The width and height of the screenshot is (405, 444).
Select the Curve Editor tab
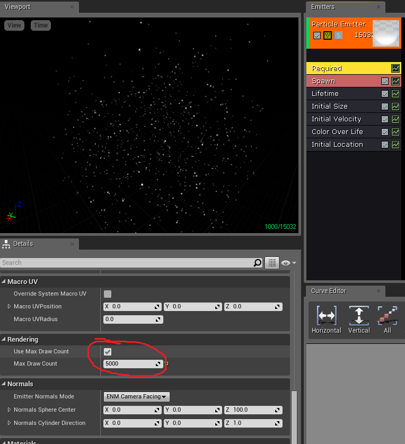[328, 291]
